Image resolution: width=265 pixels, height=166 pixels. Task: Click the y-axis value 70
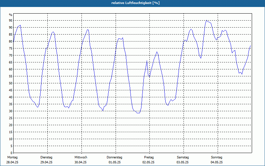click(11, 55)
